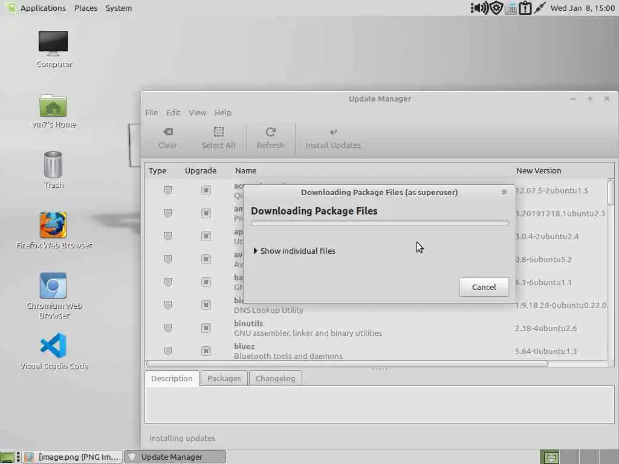619x464 pixels.
Task: Click the pen tray icon near the clock
Action: coord(539,8)
